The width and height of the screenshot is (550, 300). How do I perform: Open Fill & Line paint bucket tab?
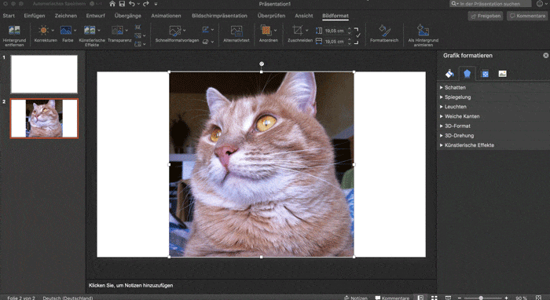click(449, 74)
